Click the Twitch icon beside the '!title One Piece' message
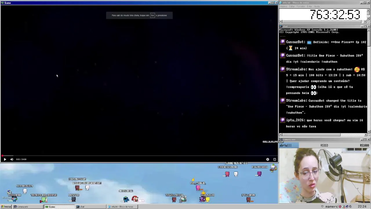The height and width of the screenshot is (209, 371). [283, 55]
